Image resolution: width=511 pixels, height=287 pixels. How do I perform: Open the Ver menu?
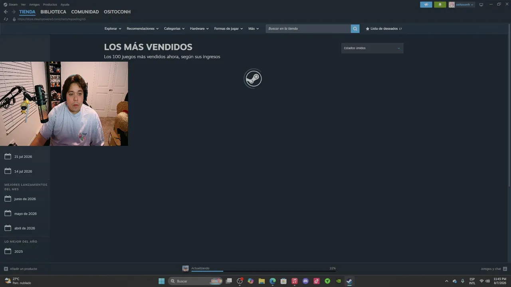(23, 4)
